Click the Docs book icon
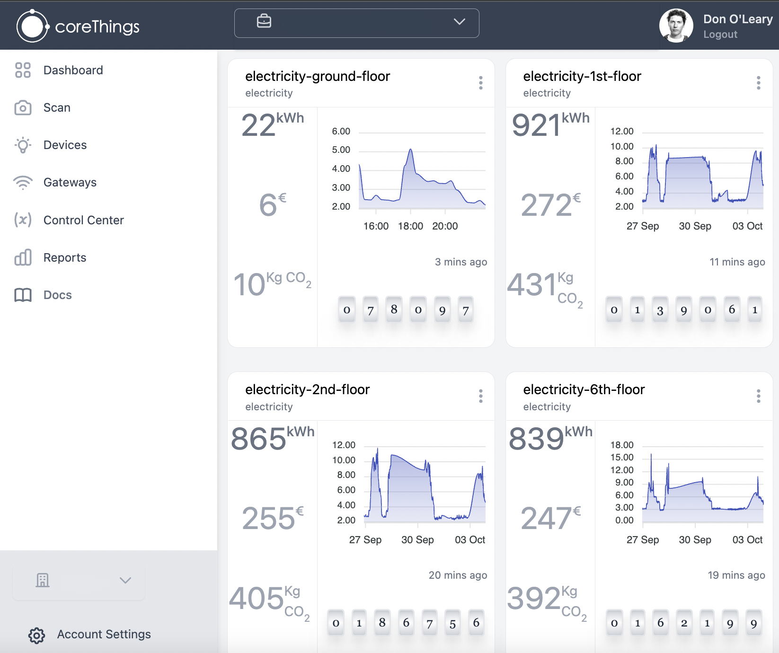 click(x=23, y=295)
